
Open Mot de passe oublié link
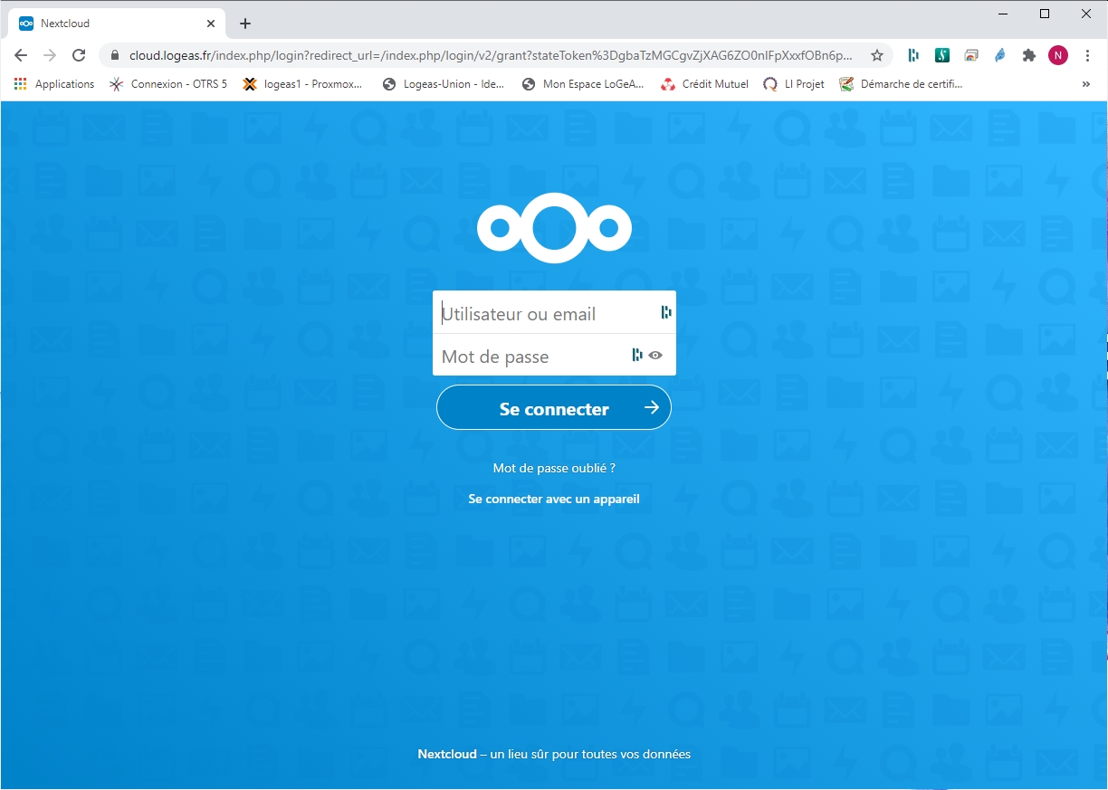(x=554, y=468)
